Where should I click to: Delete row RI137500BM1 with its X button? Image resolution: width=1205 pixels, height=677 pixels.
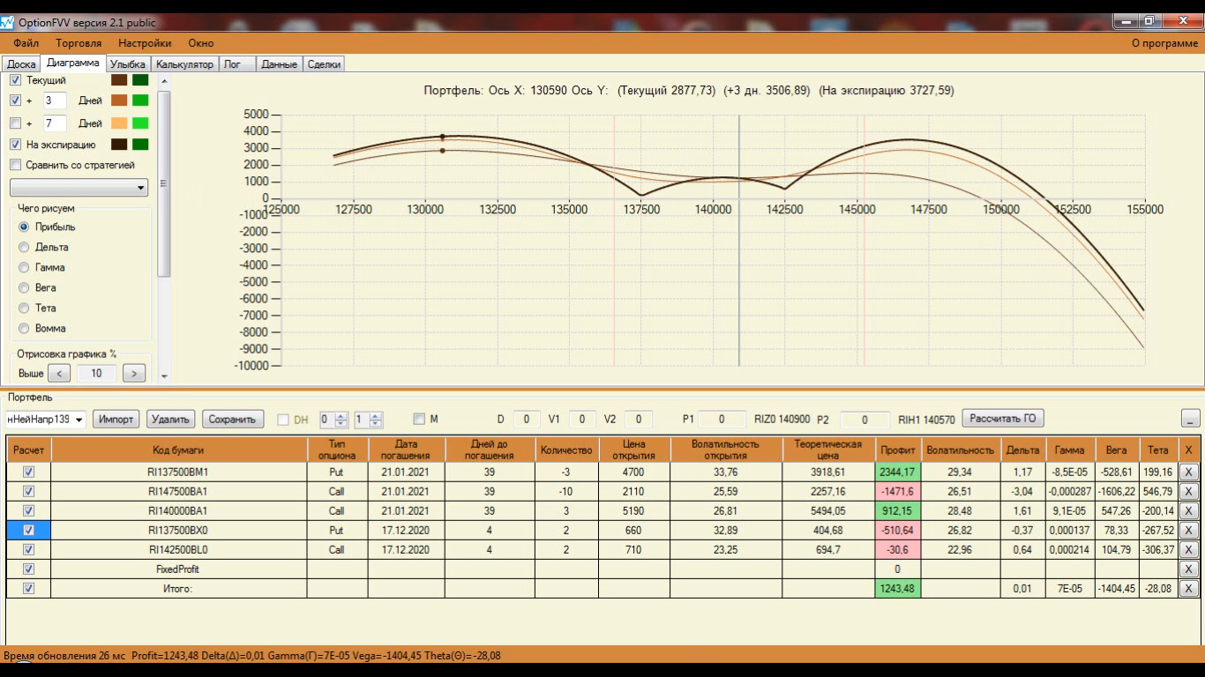point(1188,472)
